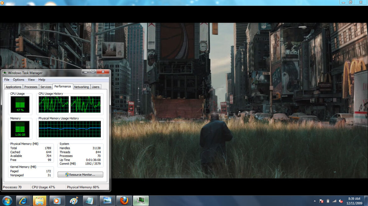Click Show Desktop strip beside clock
This screenshot has height=206, width=368.
pos(366,201)
